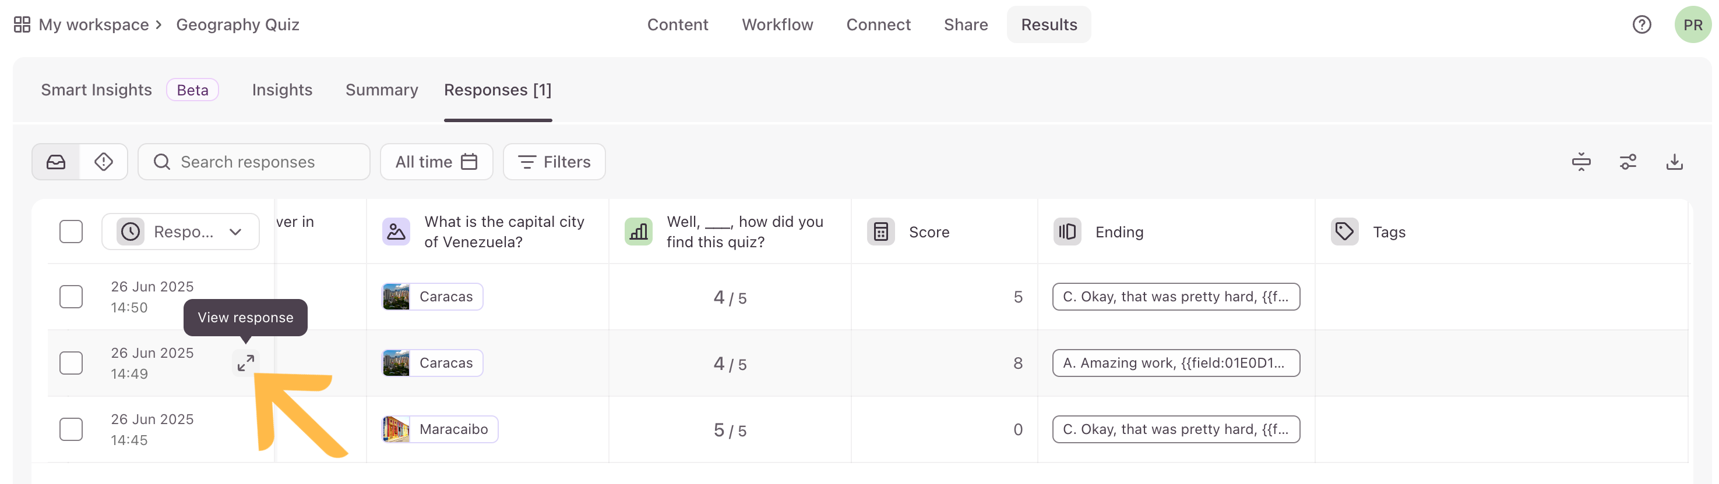The height and width of the screenshot is (484, 1719).
Task: Click the download responses icon
Action: click(x=1674, y=162)
